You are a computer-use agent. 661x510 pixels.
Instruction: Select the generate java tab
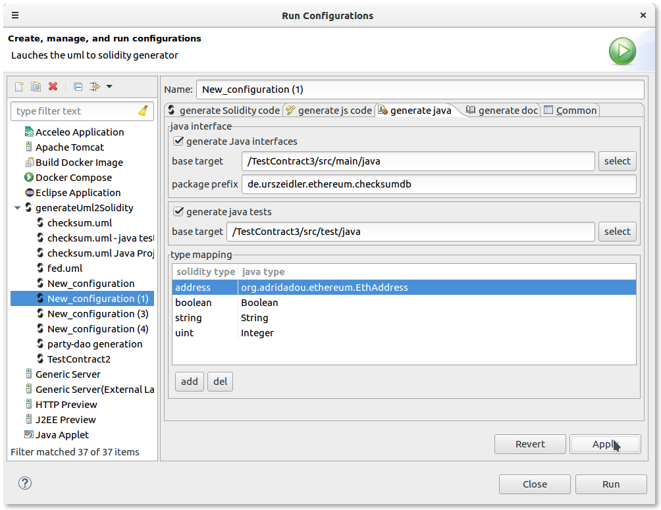[x=415, y=111]
